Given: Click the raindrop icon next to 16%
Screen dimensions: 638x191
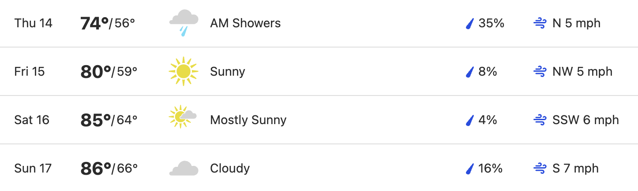Looking at the screenshot, I should pos(470,169).
